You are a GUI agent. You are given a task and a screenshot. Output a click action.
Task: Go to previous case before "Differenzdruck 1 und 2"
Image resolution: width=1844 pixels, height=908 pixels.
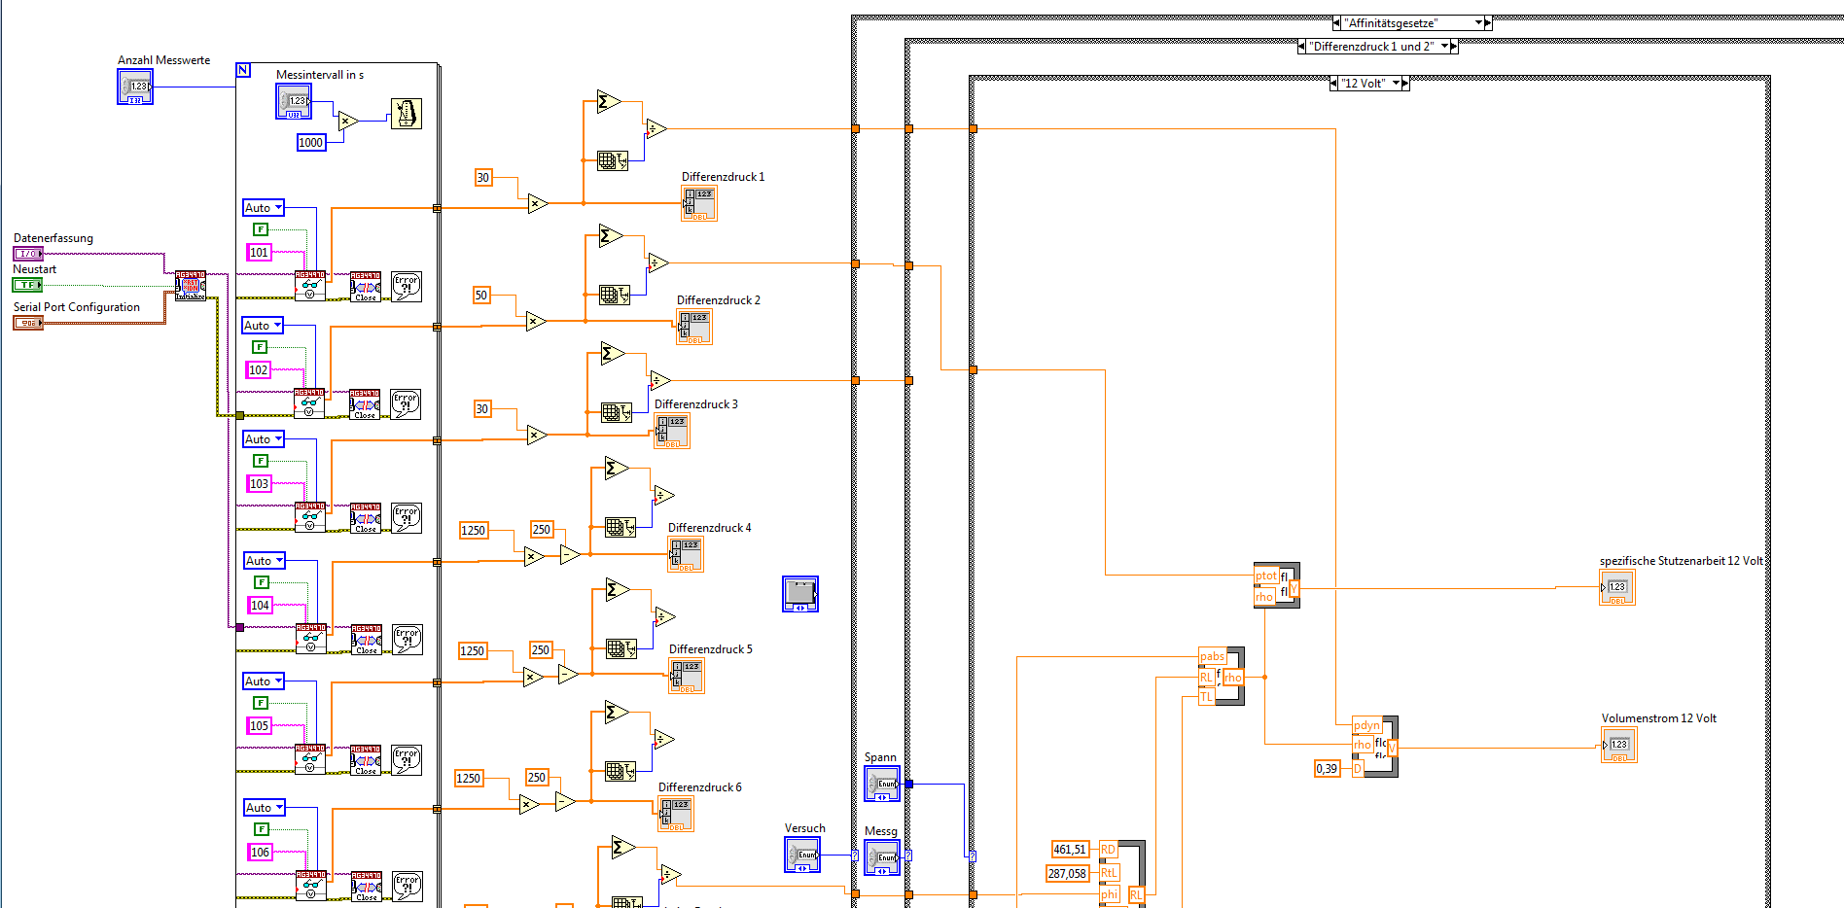click(x=1301, y=47)
